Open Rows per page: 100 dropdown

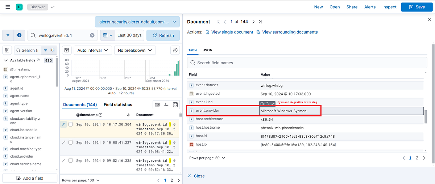click(x=81, y=180)
